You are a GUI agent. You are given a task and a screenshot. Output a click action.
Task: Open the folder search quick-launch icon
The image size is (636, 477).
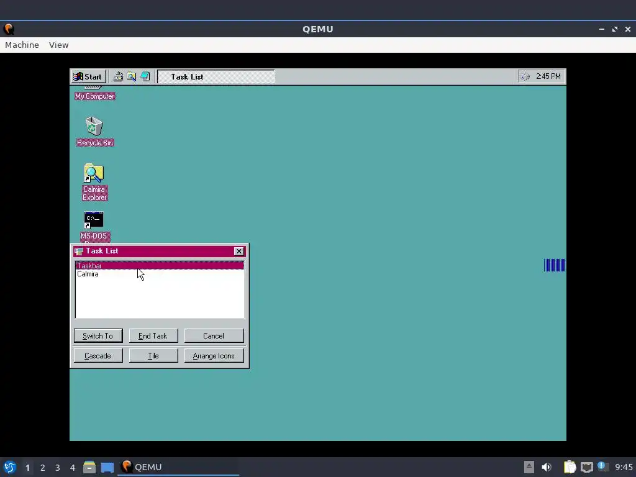[132, 76]
